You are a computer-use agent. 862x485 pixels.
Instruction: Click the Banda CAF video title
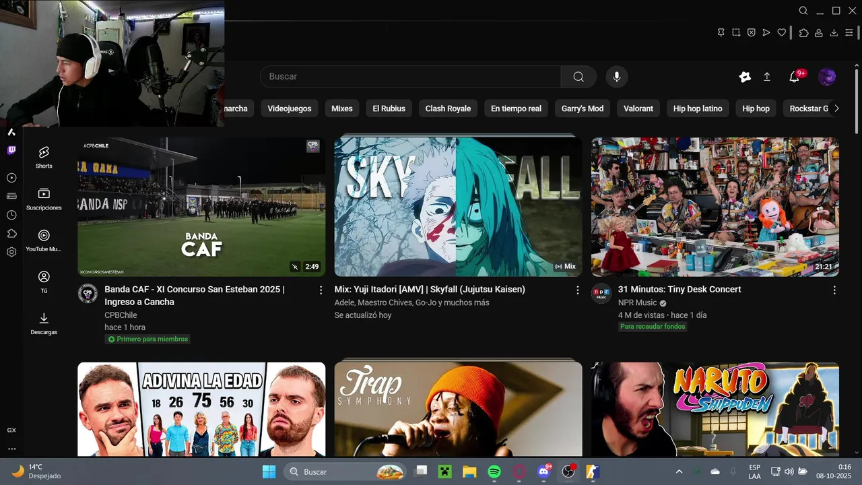pyautogui.click(x=195, y=296)
